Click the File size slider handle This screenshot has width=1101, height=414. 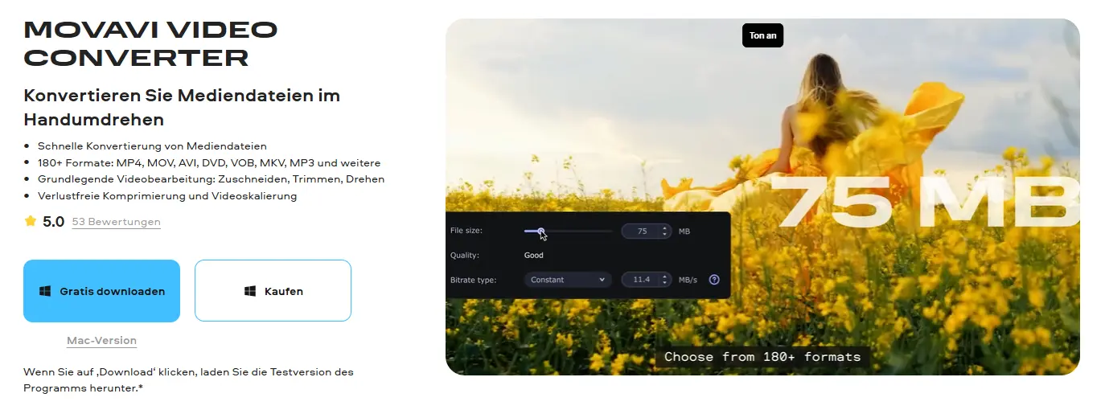(x=541, y=232)
